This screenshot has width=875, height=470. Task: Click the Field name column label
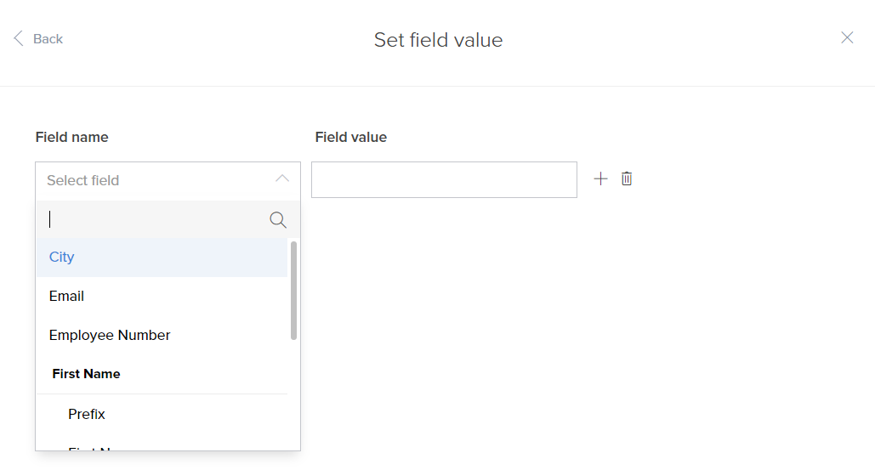tap(72, 137)
